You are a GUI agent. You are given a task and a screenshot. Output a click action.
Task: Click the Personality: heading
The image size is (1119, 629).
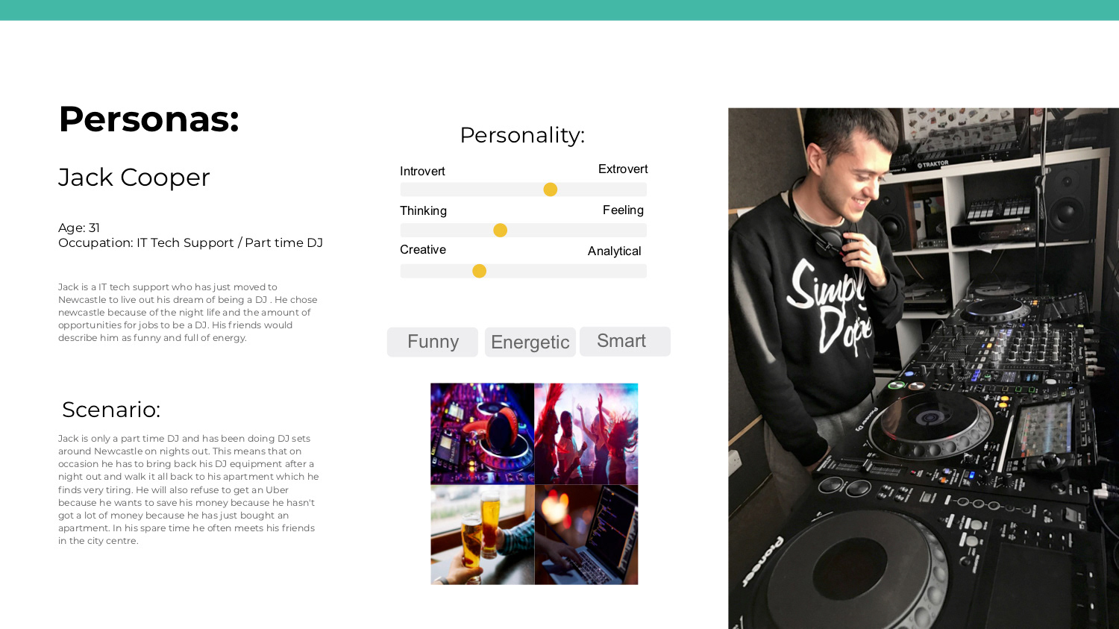522,135
